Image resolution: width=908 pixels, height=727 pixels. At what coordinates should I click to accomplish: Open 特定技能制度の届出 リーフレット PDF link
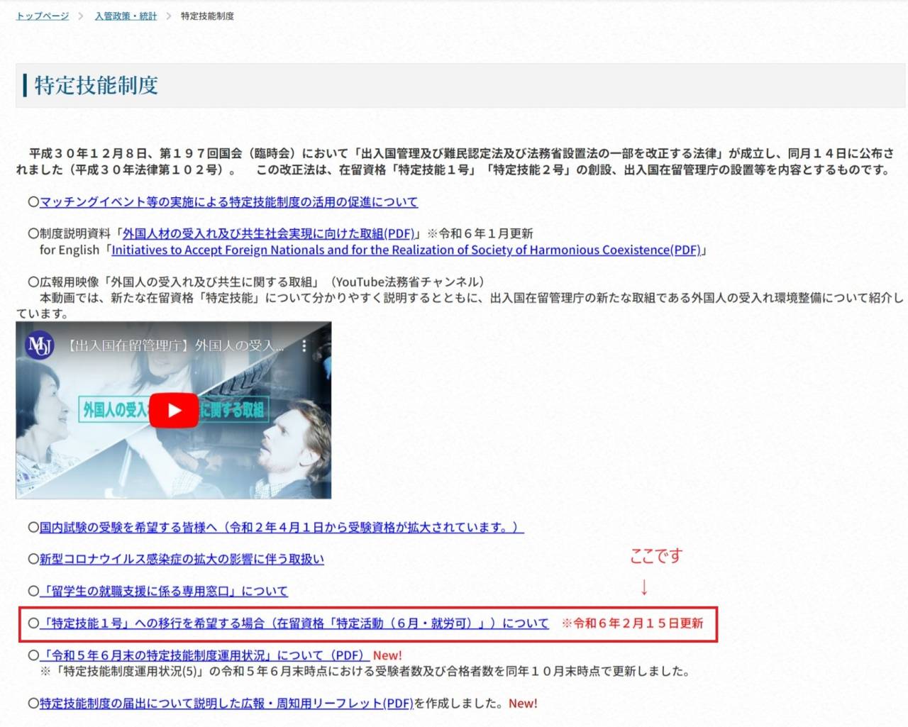(226, 704)
